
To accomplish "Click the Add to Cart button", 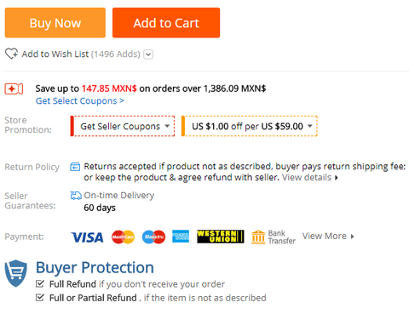I will click(166, 23).
